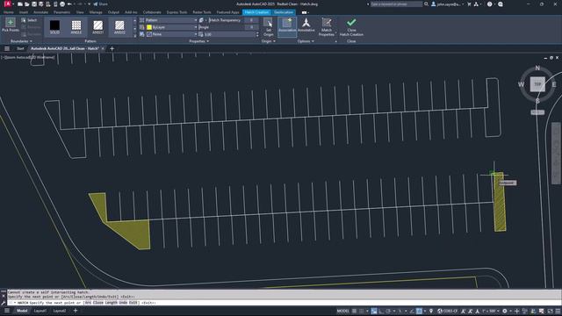Click the Open file icon

(27, 4)
